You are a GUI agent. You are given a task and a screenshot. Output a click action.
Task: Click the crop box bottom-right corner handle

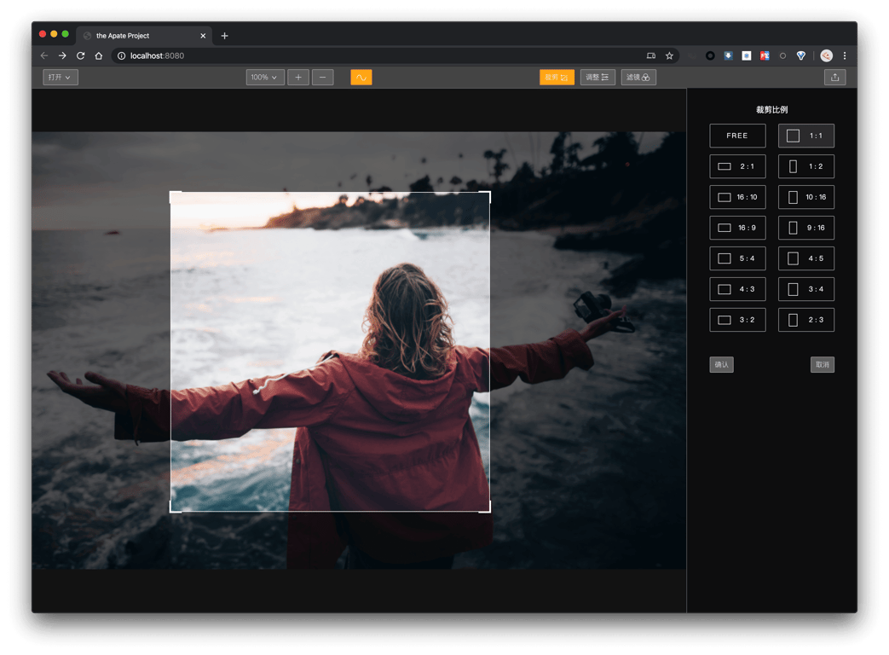[488, 510]
